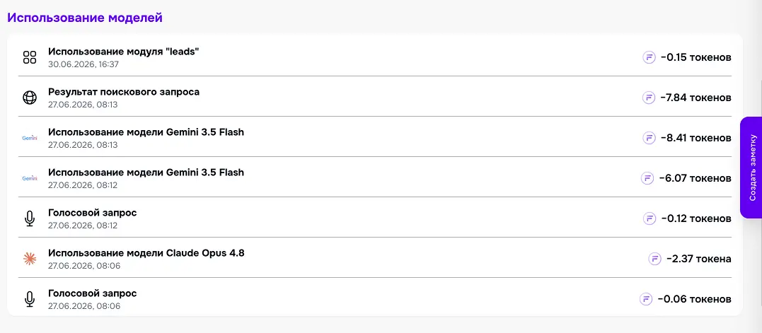
Task: Click the −8.41 токенов amount
Action: (696, 138)
